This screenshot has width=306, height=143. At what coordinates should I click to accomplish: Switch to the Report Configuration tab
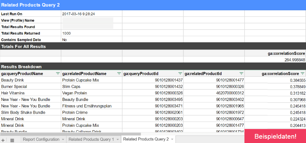tap(41, 139)
